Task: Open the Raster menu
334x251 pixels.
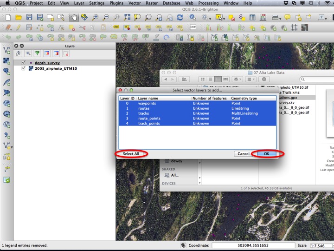Action: click(152, 3)
